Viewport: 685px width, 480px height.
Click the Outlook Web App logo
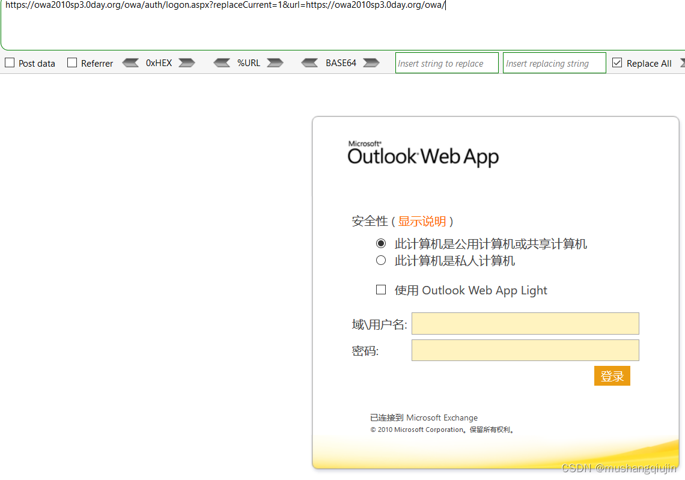click(x=423, y=154)
